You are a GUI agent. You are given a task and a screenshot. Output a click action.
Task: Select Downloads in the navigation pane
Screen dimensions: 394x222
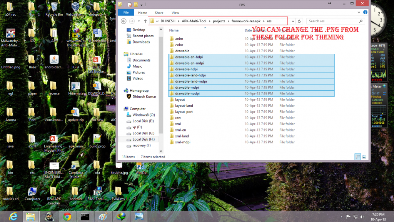(x=139, y=42)
